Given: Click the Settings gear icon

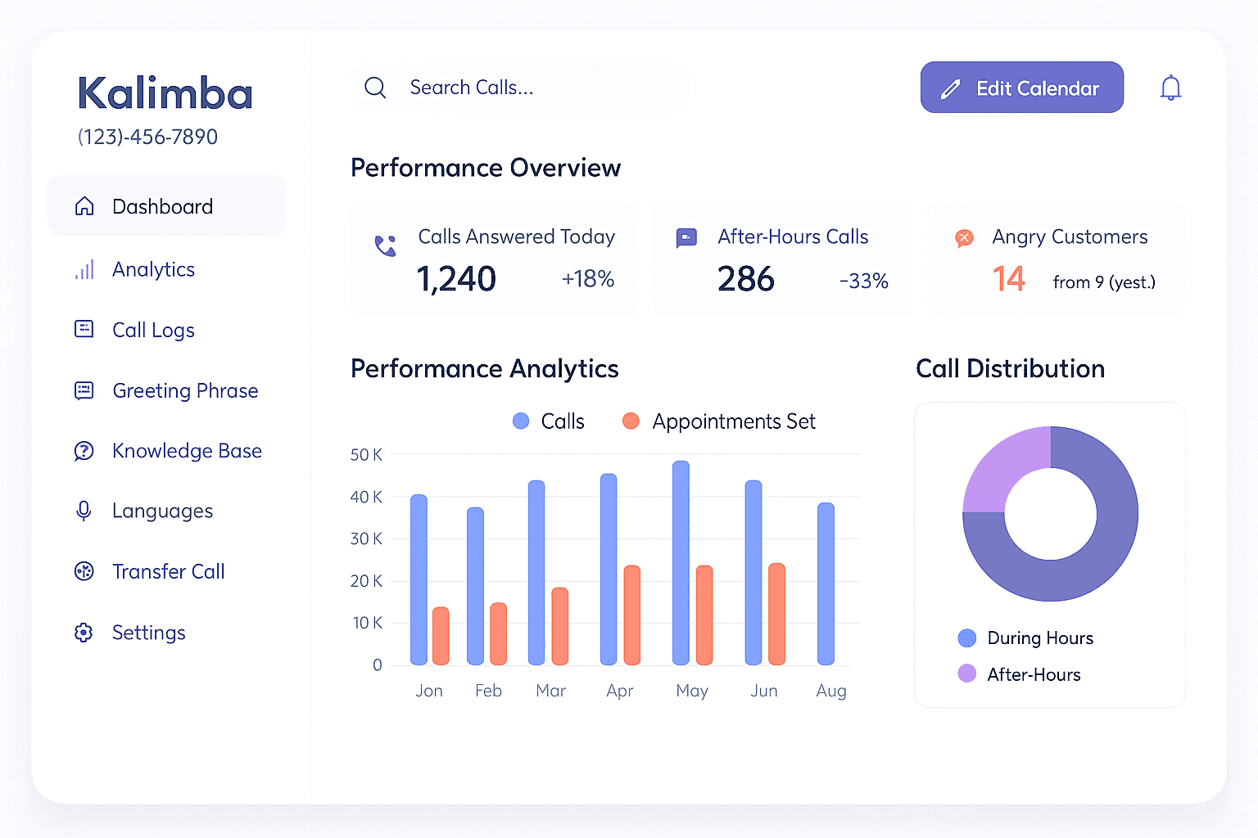Looking at the screenshot, I should click(x=84, y=633).
